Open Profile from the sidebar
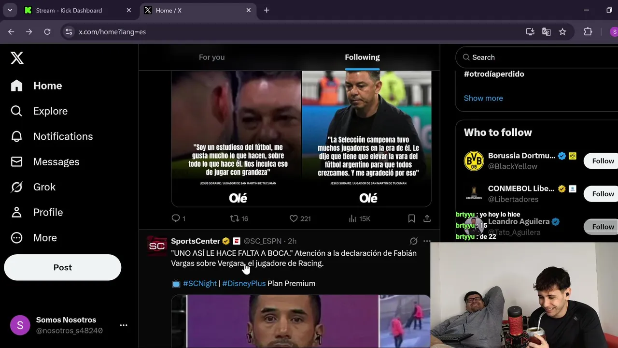 coord(37,212)
